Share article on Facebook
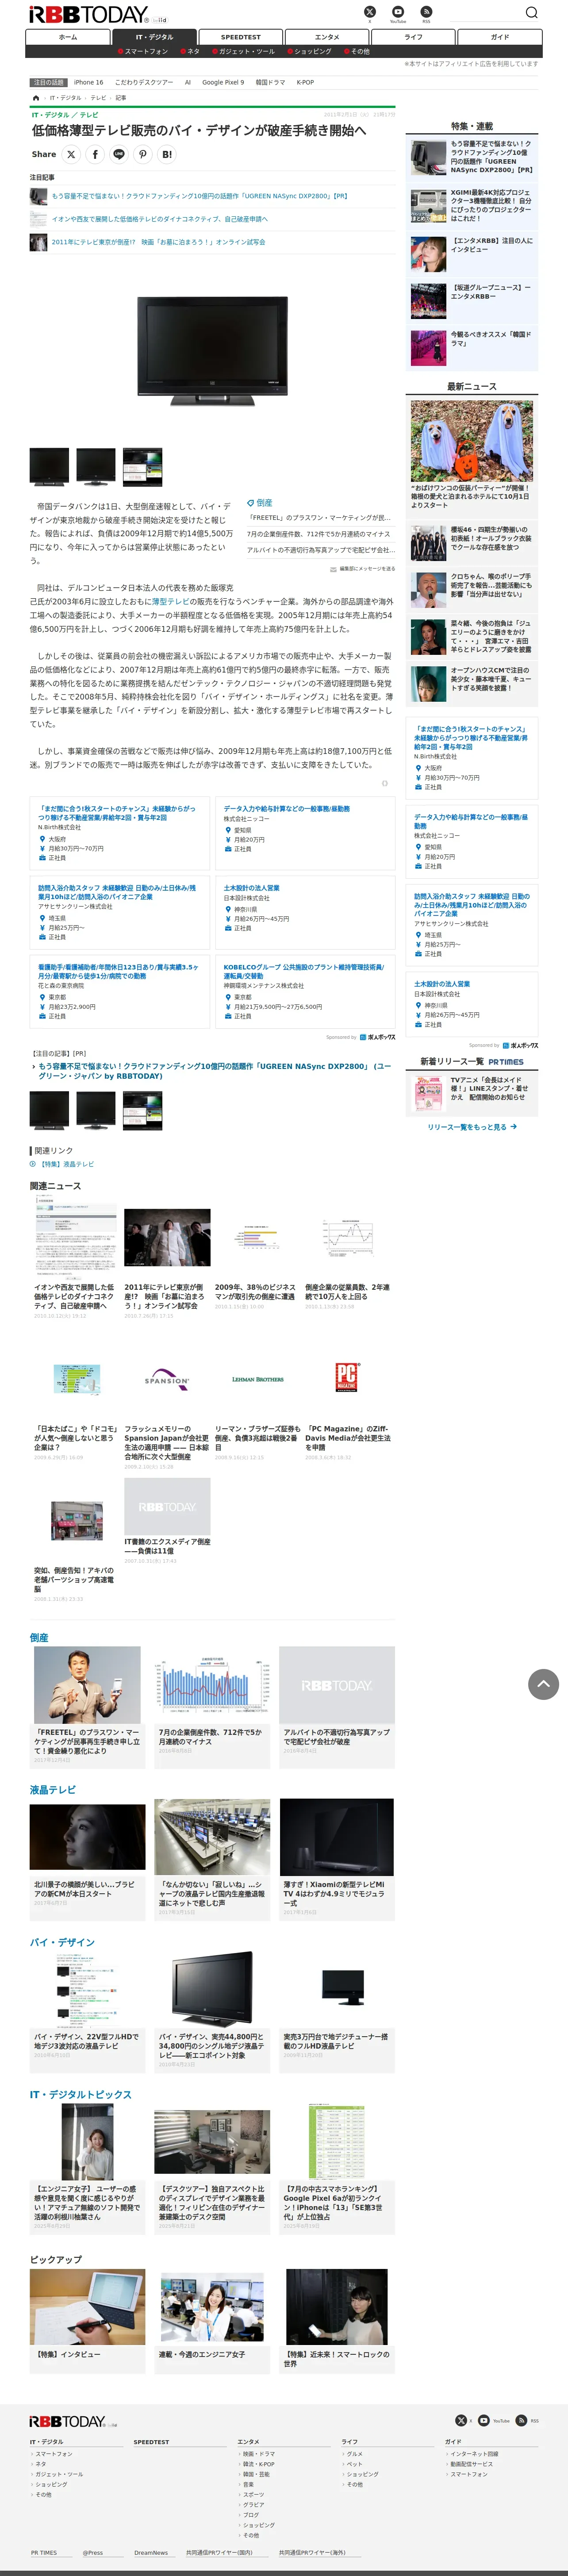Screen dimensions: 568x2576 [95, 154]
